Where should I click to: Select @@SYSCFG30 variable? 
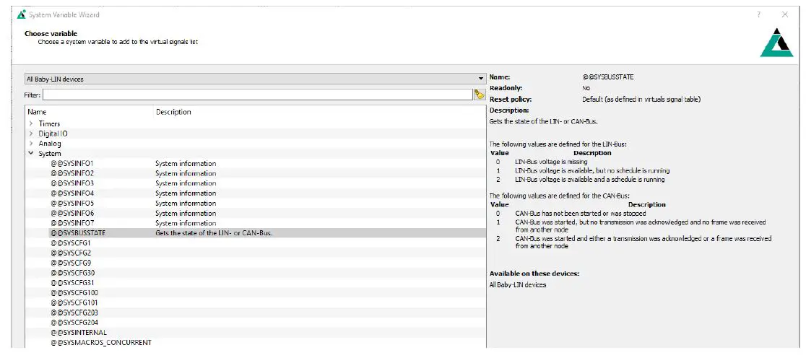click(x=72, y=273)
